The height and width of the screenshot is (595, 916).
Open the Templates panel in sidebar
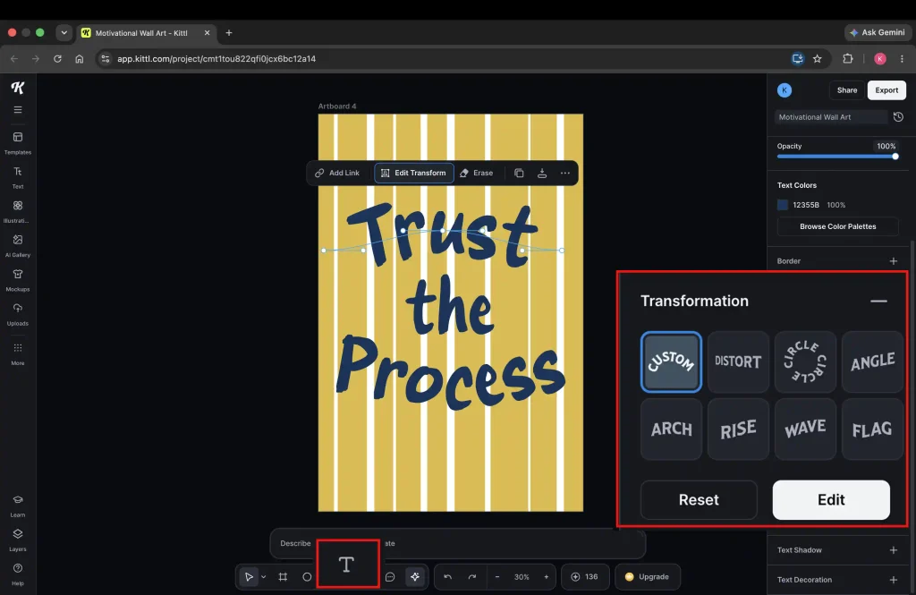18,142
